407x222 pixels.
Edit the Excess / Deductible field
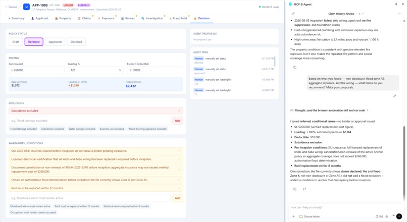click(x=155, y=70)
